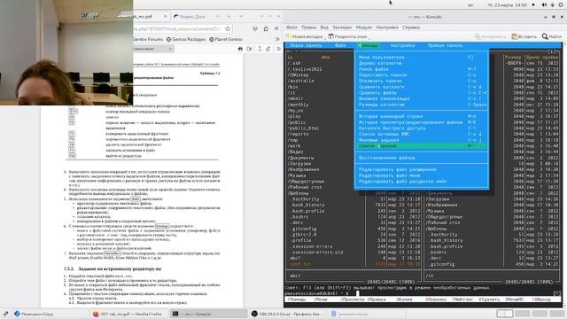Open the Planet Gentoo bookmark

click(x=226, y=39)
